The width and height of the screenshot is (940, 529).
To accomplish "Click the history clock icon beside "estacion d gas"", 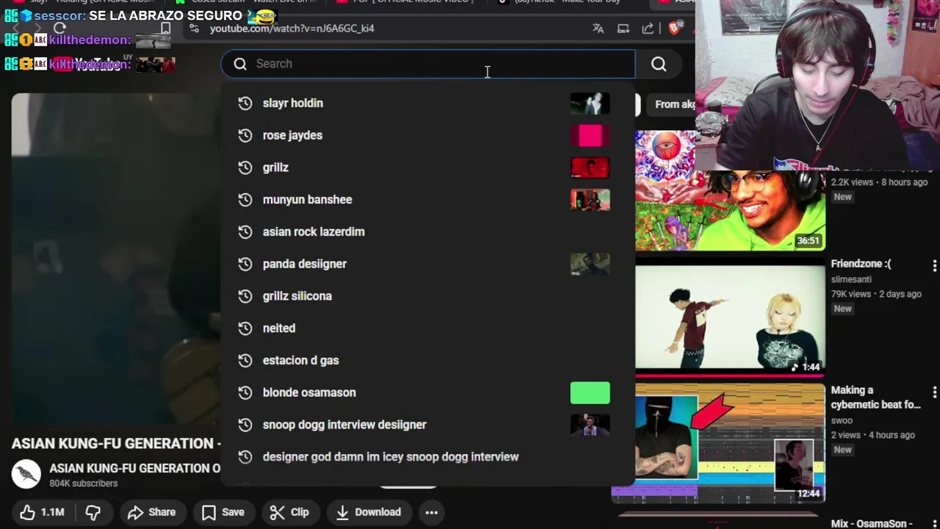I will (x=245, y=360).
